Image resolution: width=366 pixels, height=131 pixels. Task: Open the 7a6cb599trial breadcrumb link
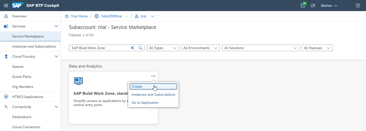pos(111,16)
